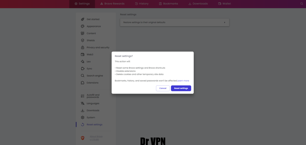Go to the Bookmarks tab

pos(169,4)
